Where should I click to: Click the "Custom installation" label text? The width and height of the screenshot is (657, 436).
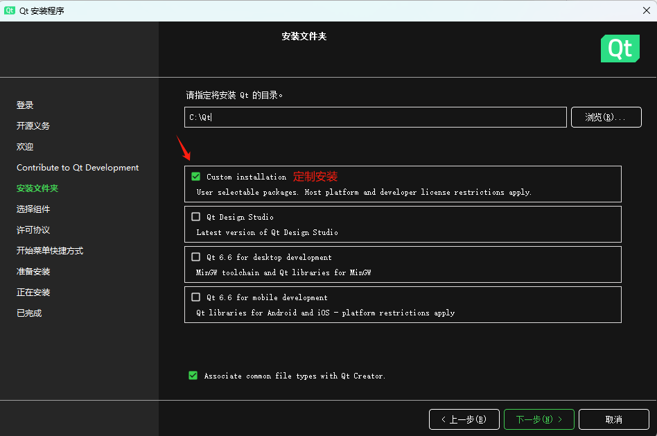click(x=247, y=177)
